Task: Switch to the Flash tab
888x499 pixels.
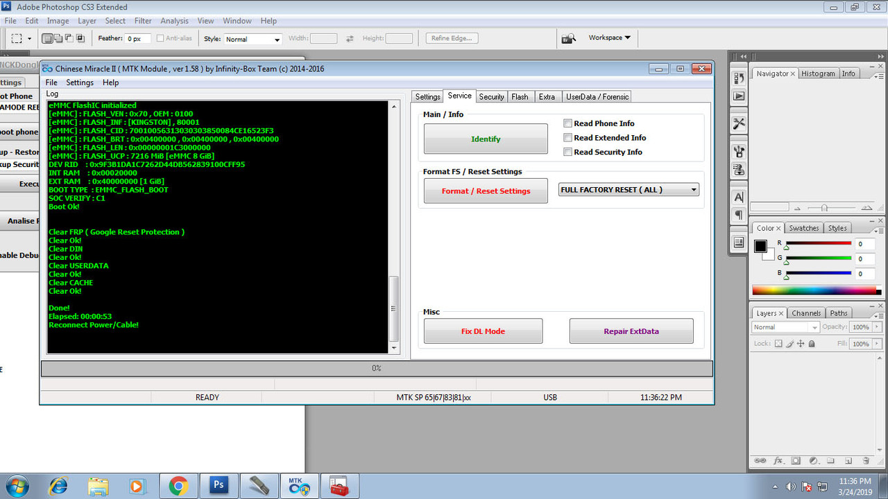Action: tap(520, 97)
